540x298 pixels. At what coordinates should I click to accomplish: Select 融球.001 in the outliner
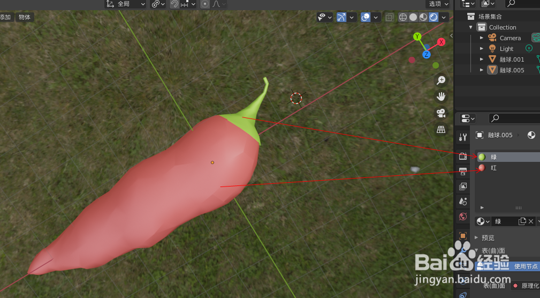(512, 59)
